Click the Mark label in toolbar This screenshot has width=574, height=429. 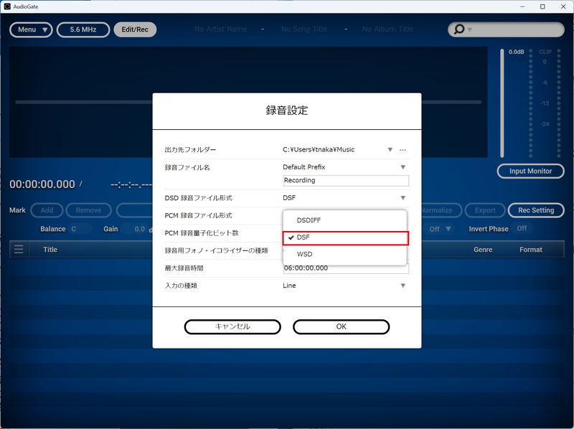click(x=17, y=210)
